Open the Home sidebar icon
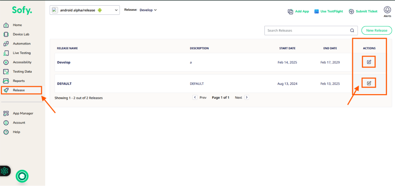 (6, 25)
